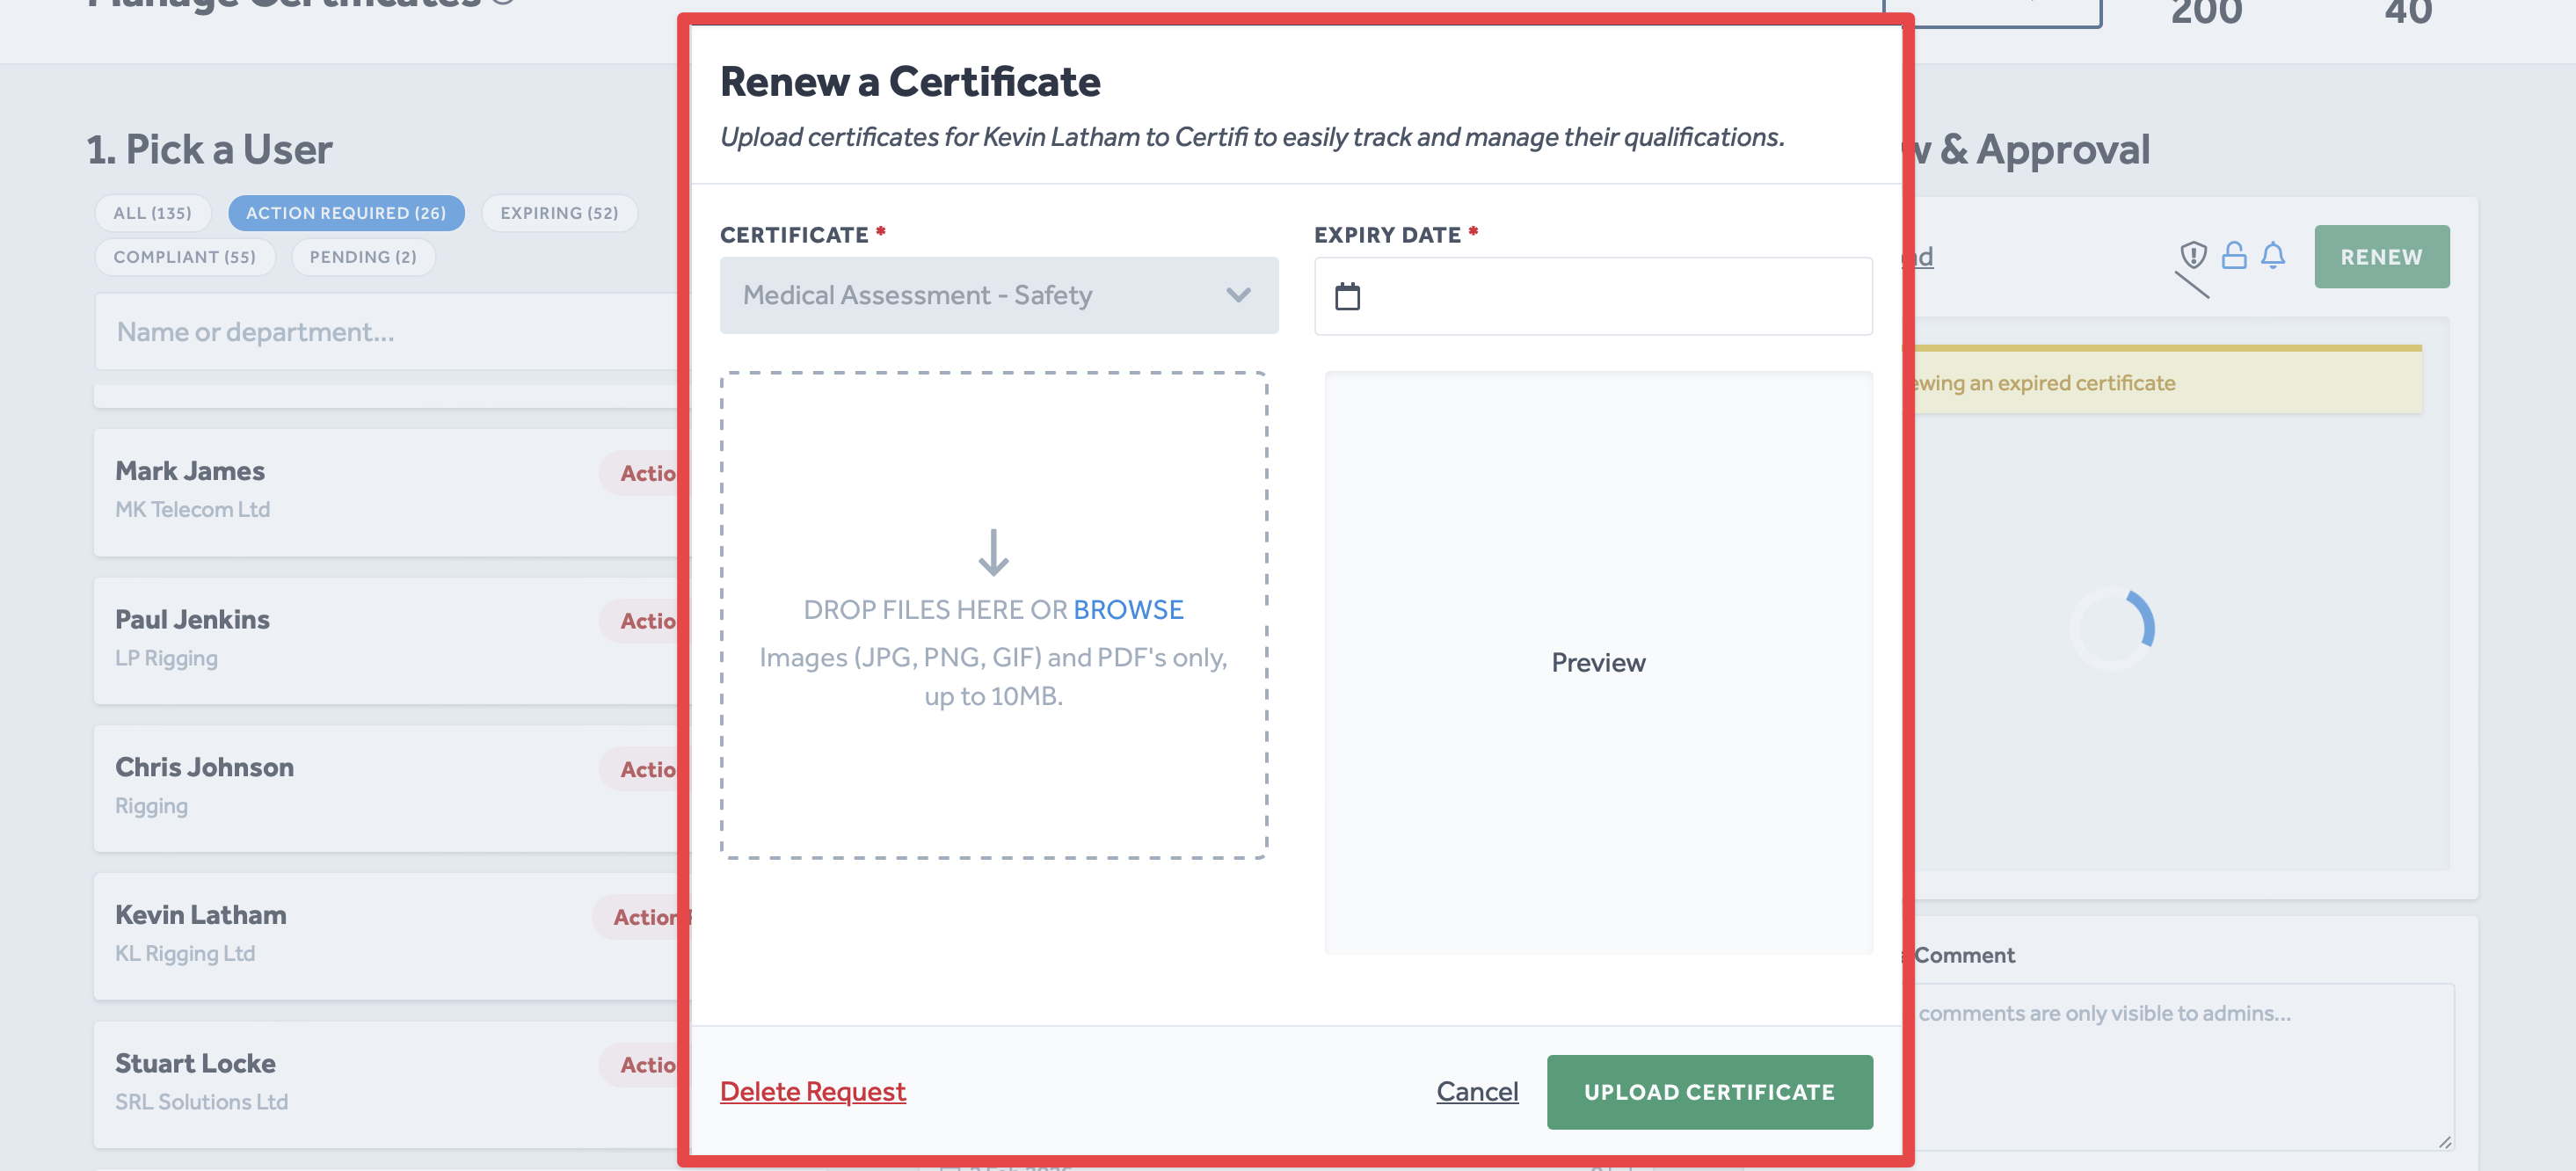Toggle the PENDING (2) filter chip
The width and height of the screenshot is (2576, 1171).
(x=363, y=257)
